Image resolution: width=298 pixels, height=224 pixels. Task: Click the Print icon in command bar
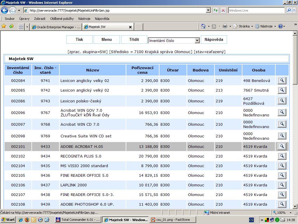225,27
